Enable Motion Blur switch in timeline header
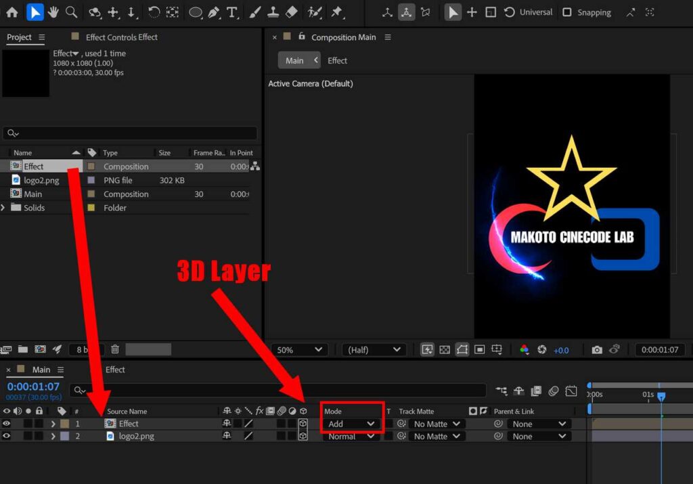 (554, 391)
